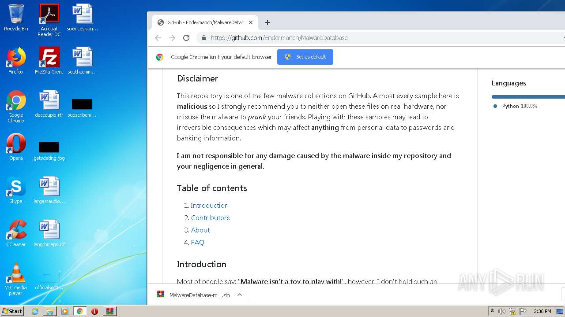The width and height of the screenshot is (565, 317).
Task: Open Windows Explorer from taskbar
Action: (x=50, y=311)
